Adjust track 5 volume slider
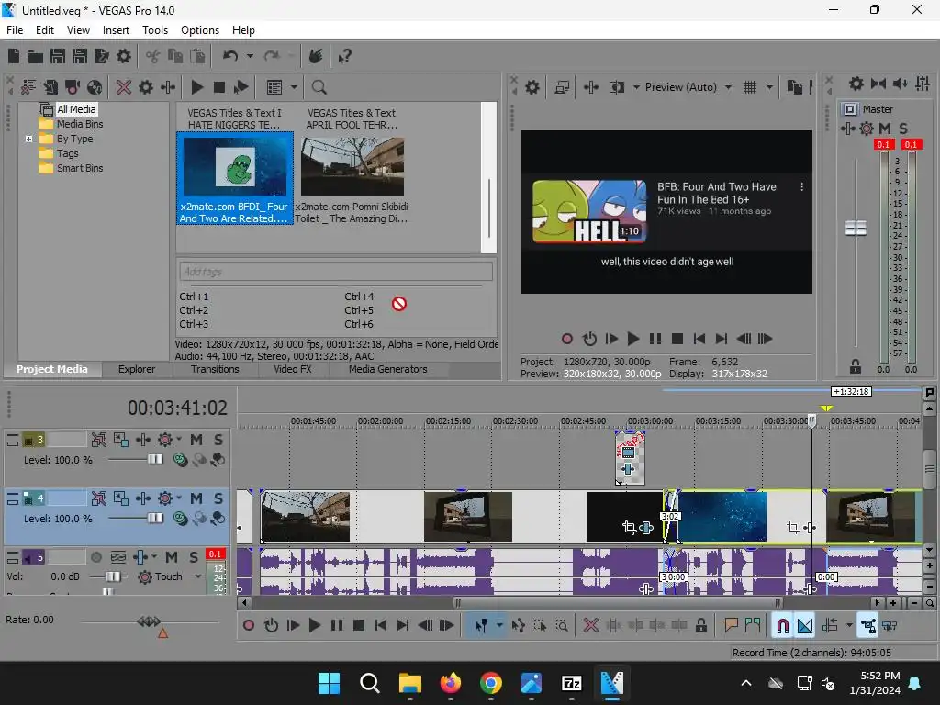Image resolution: width=940 pixels, height=705 pixels. click(112, 576)
